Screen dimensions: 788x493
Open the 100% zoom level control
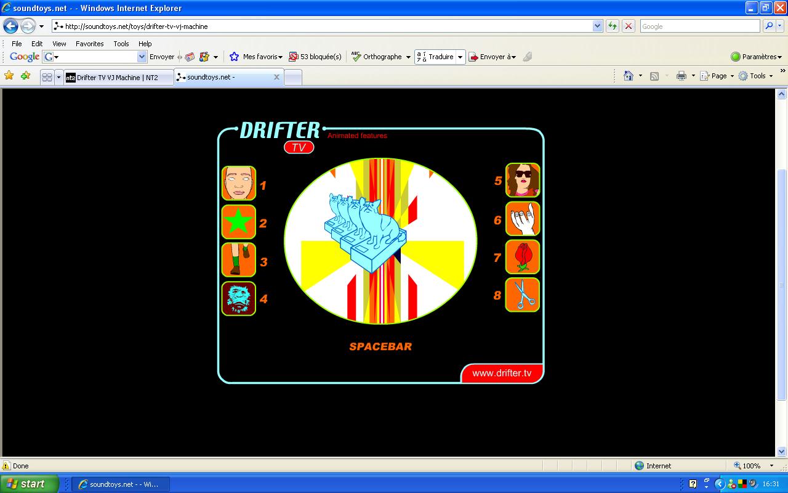[x=753, y=466]
